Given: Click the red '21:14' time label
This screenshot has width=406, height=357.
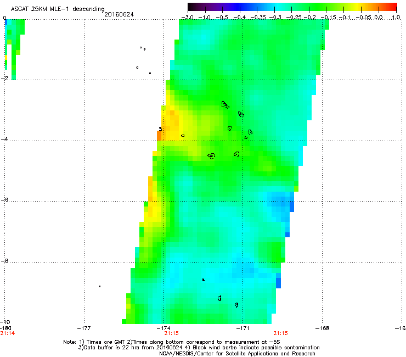Looking at the screenshot, I should point(8,333).
